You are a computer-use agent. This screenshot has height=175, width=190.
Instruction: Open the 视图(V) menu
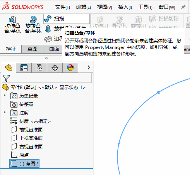(104, 7)
